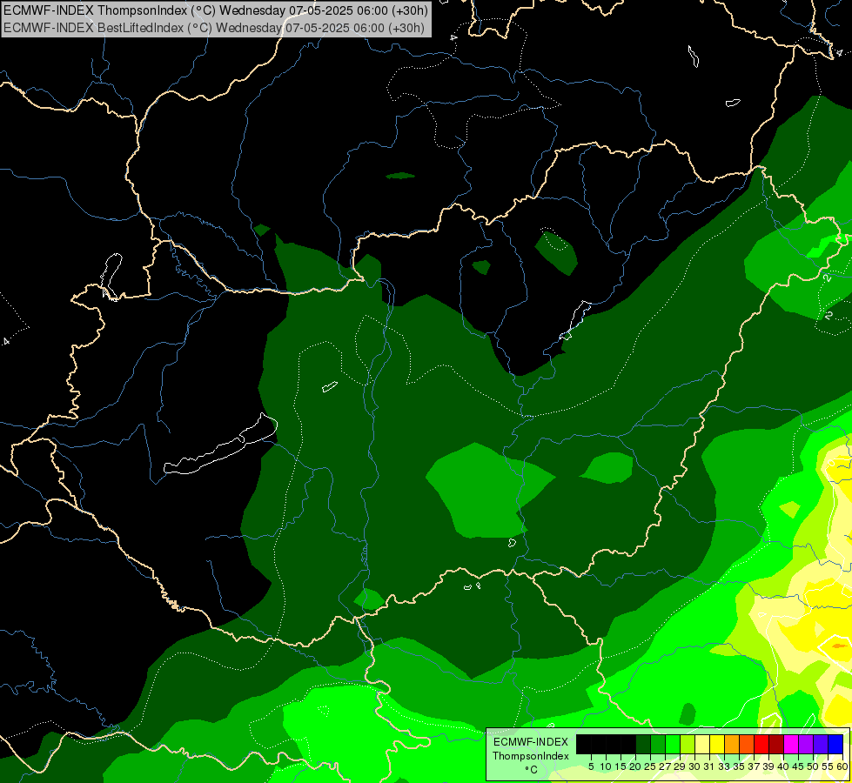The height and width of the screenshot is (783, 852).
Task: Click the ThompsonIndex title line at top
Action: coord(216,10)
